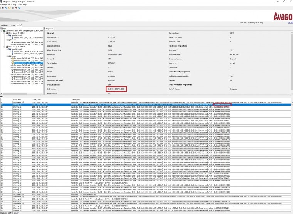
Task: Collapse Virtual Drive(s) under Drive Group 1
Action: (x=7, y=49)
